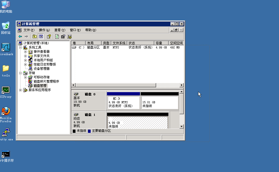The width and height of the screenshot is (279, 172).
Task: Sort by the 空闲空间 column header
Action: coord(176,43)
